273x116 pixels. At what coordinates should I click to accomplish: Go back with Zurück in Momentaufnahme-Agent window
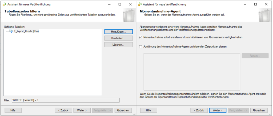coord(199,110)
